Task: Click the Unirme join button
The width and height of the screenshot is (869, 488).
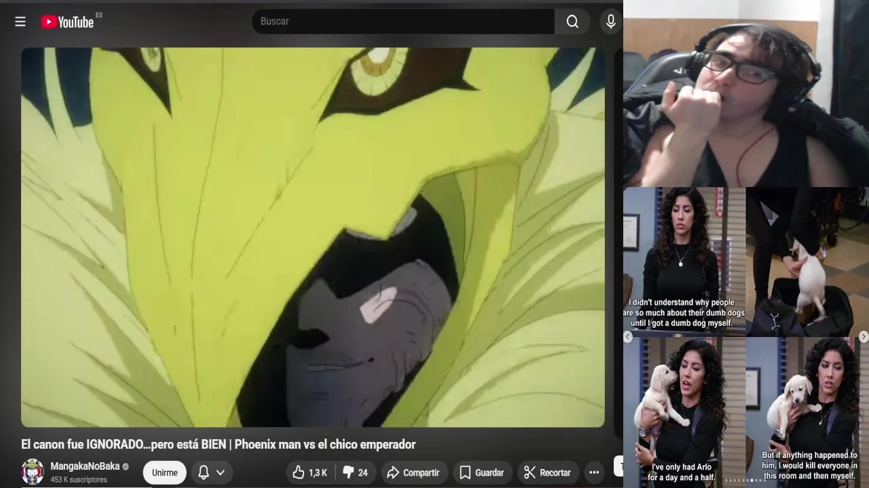Action: [164, 472]
